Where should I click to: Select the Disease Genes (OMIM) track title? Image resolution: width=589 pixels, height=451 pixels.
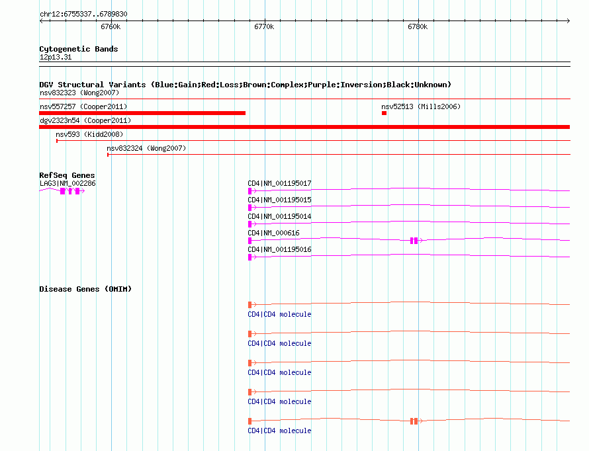click(x=85, y=289)
